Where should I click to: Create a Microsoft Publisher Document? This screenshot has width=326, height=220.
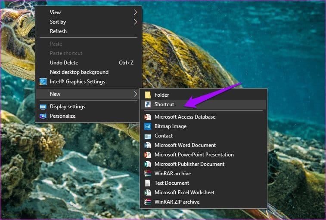[x=204, y=164]
